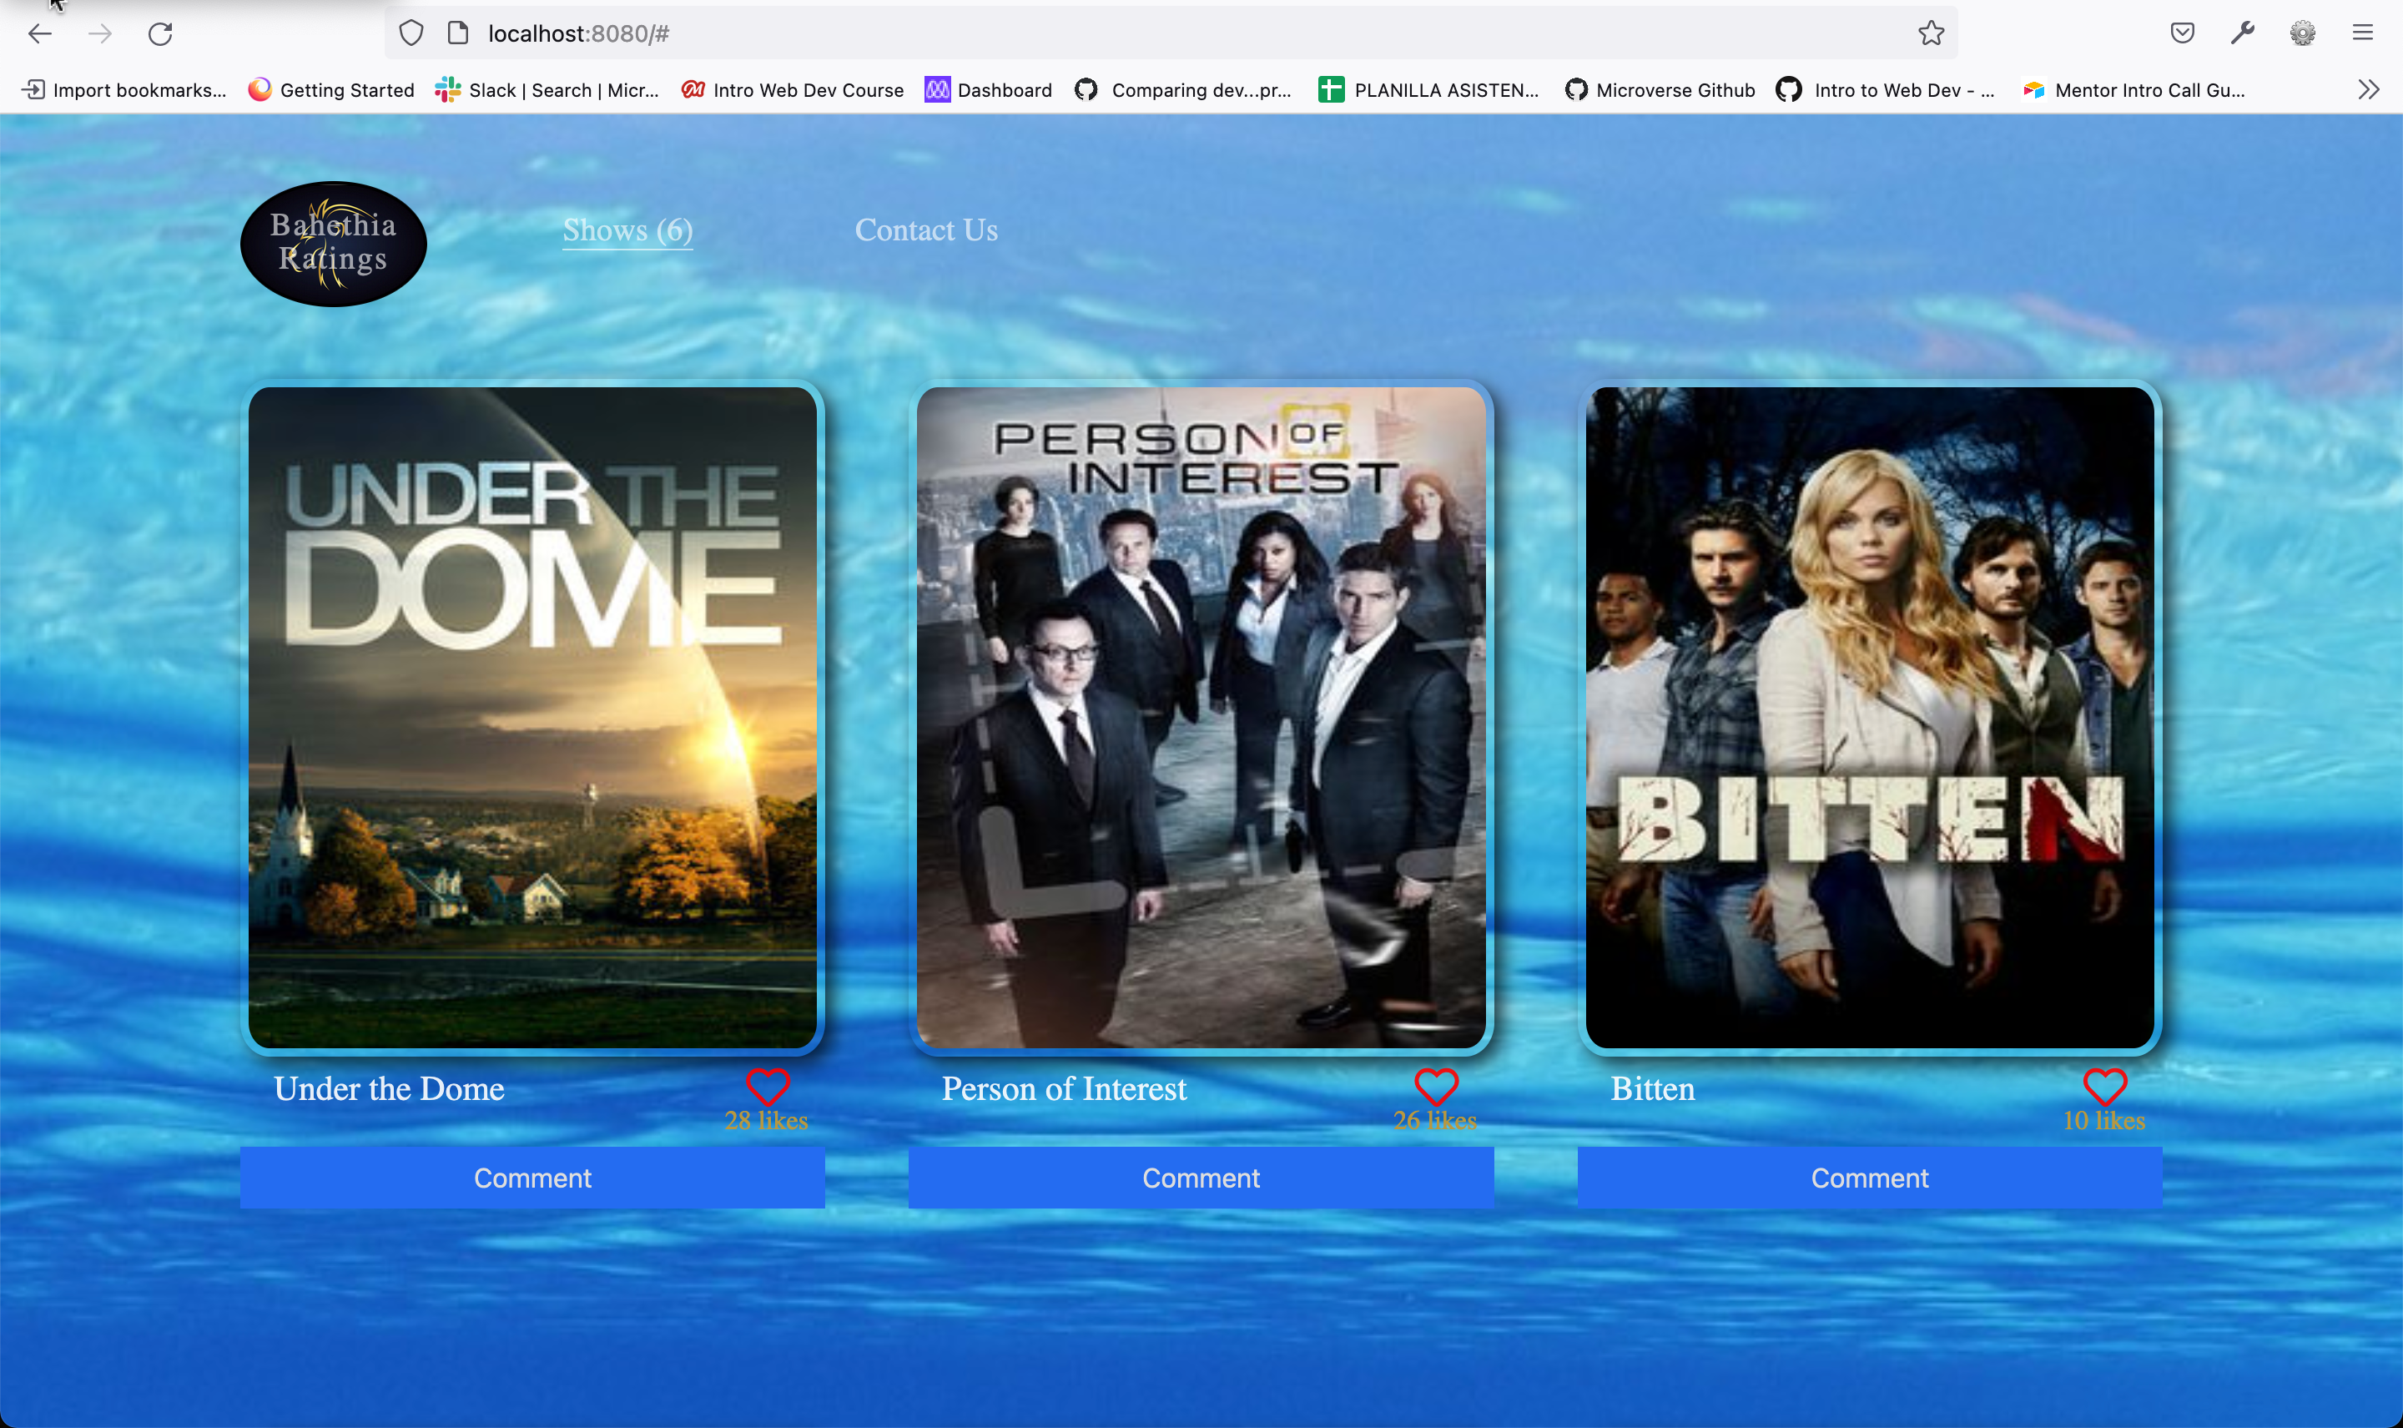
Task: Open the Pocket save icon
Action: pyautogui.click(x=2183, y=33)
